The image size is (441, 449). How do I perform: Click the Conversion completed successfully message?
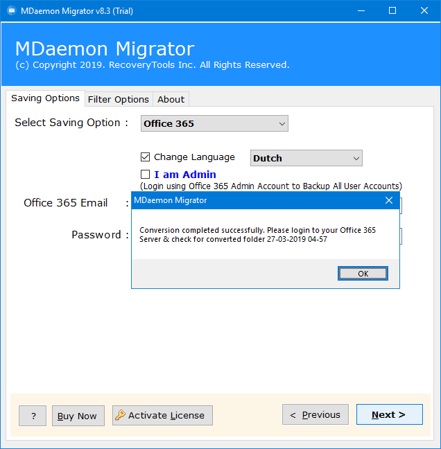coord(257,234)
